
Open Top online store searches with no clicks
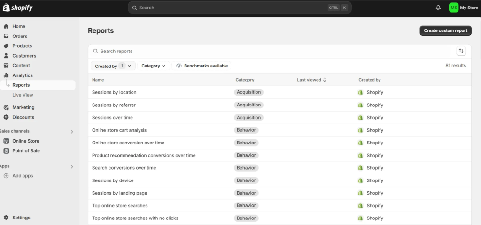pos(135,218)
